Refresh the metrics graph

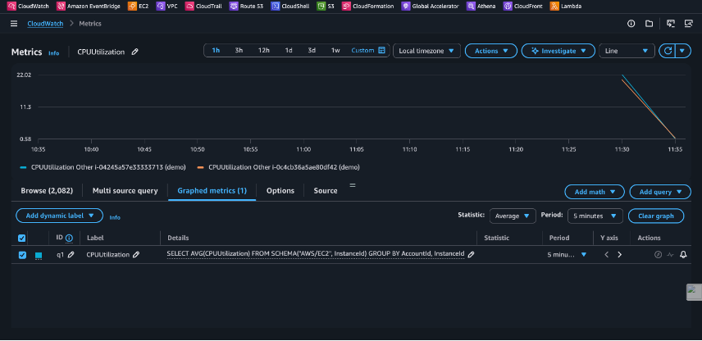pos(668,51)
